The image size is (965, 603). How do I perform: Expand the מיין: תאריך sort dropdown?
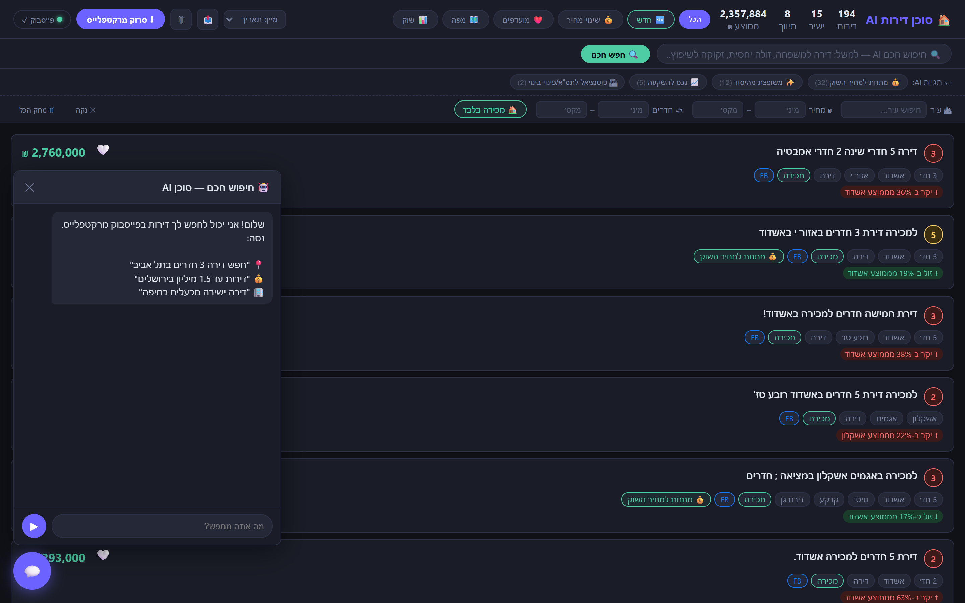click(255, 19)
